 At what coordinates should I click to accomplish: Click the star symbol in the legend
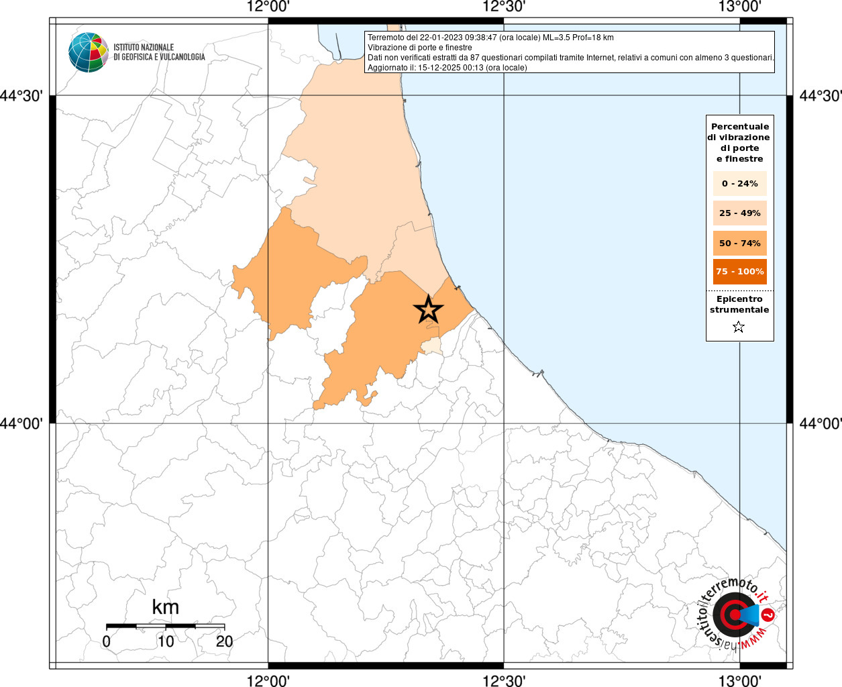739,327
